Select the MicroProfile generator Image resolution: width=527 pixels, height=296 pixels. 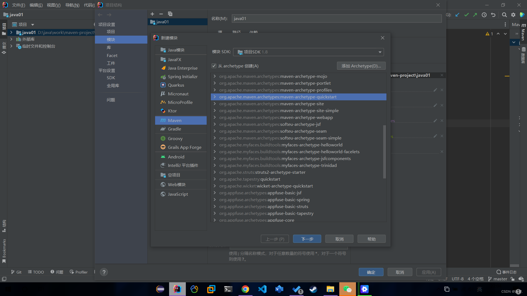(x=181, y=102)
